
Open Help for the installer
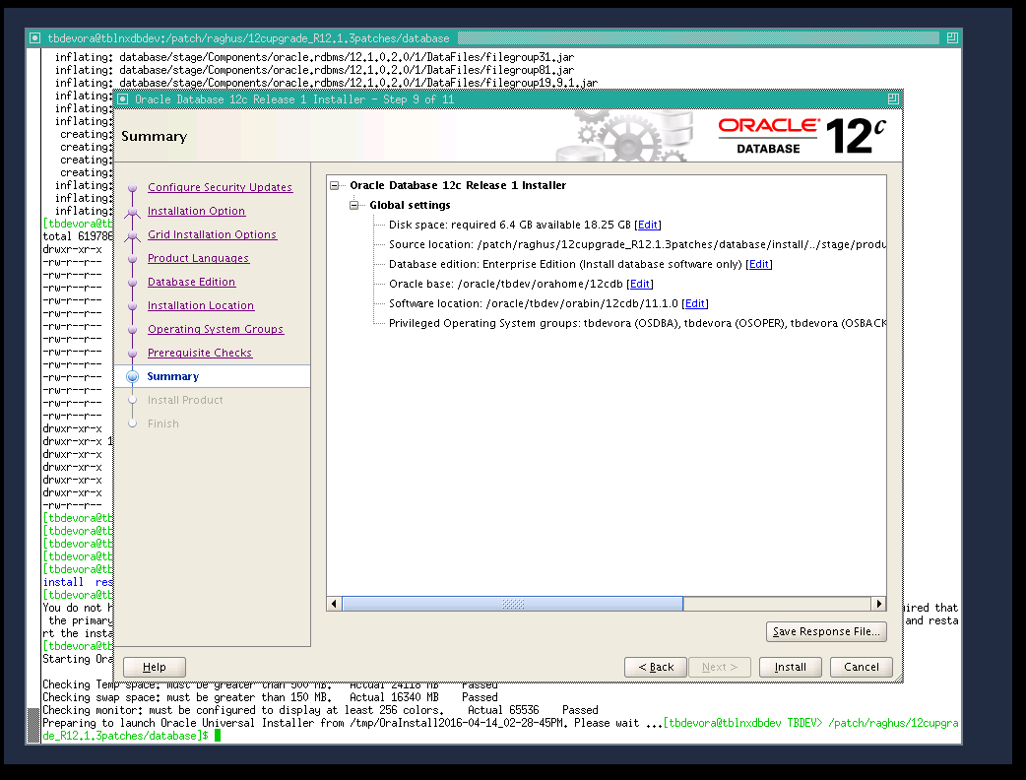coord(154,667)
